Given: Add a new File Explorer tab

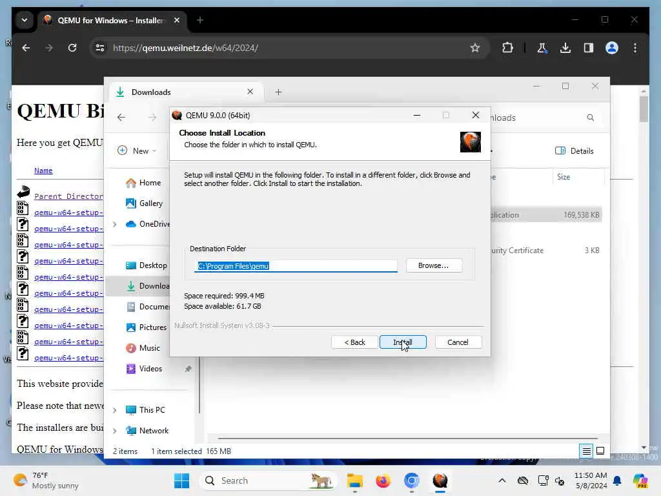Looking at the screenshot, I should (278, 92).
